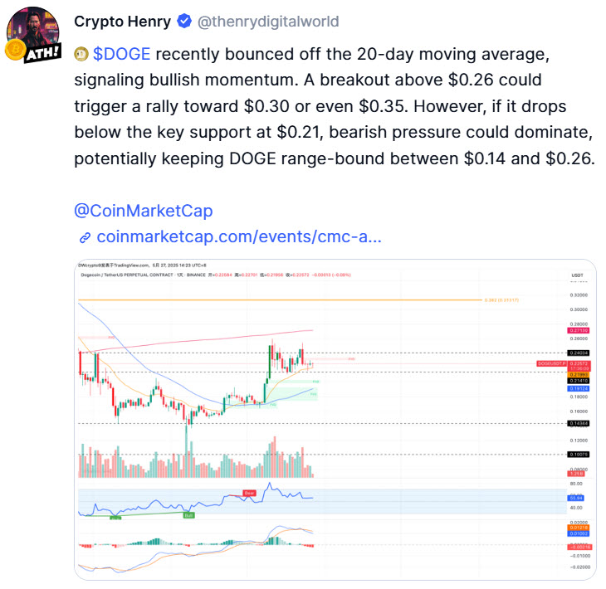Click the green Bull label on RSI panel
Screen dimensions: 606x589
188,515
